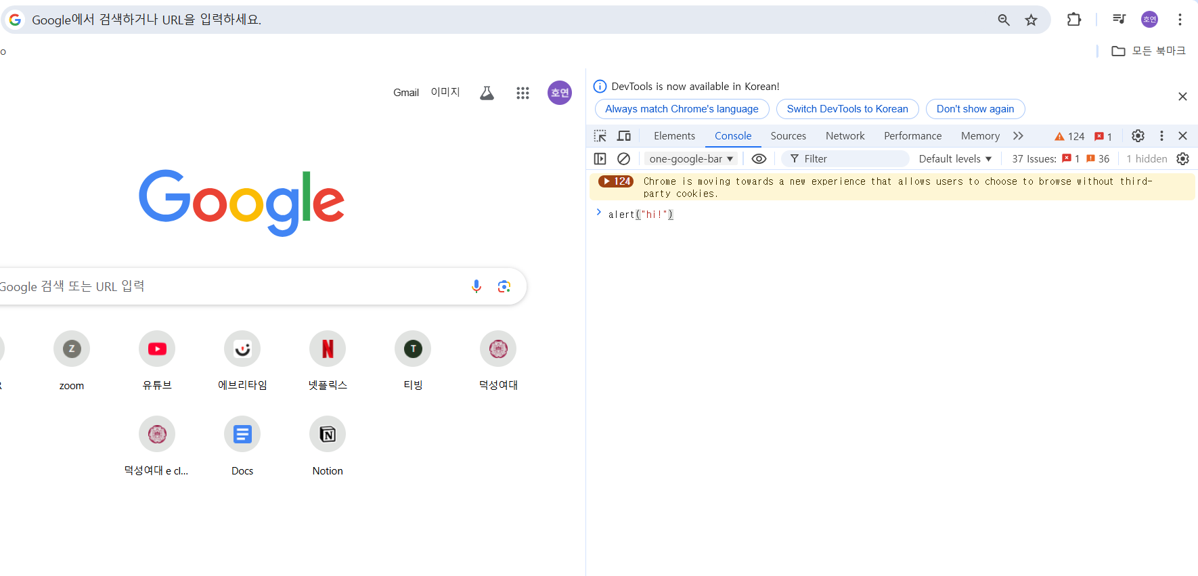Open the Docs shortcut tile
1198x576 pixels.
(242, 446)
